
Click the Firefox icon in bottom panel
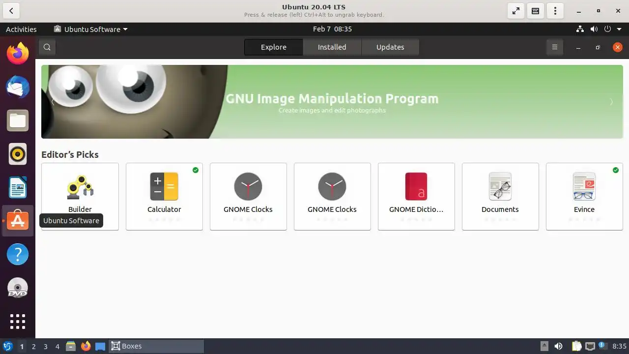click(86, 346)
